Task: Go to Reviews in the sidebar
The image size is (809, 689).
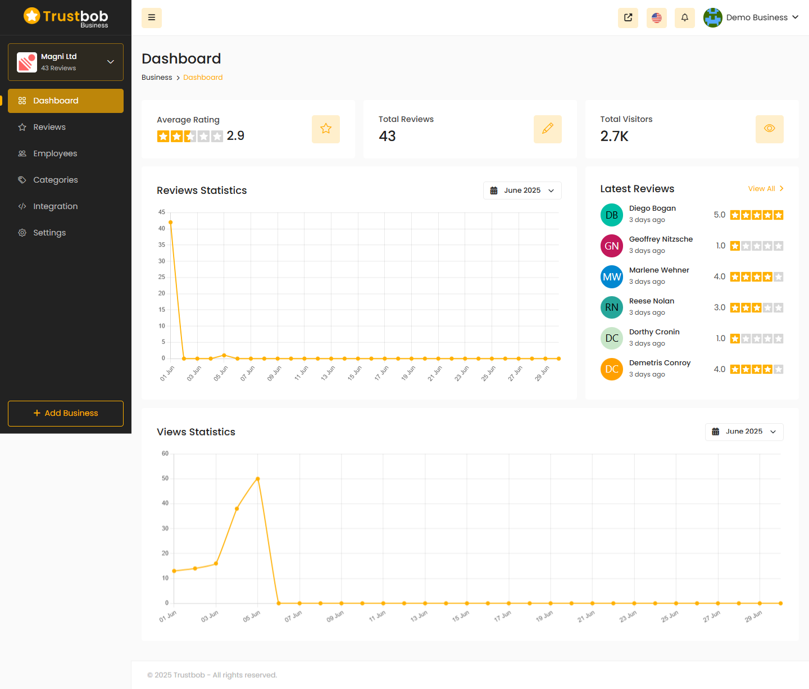Action: (x=49, y=127)
